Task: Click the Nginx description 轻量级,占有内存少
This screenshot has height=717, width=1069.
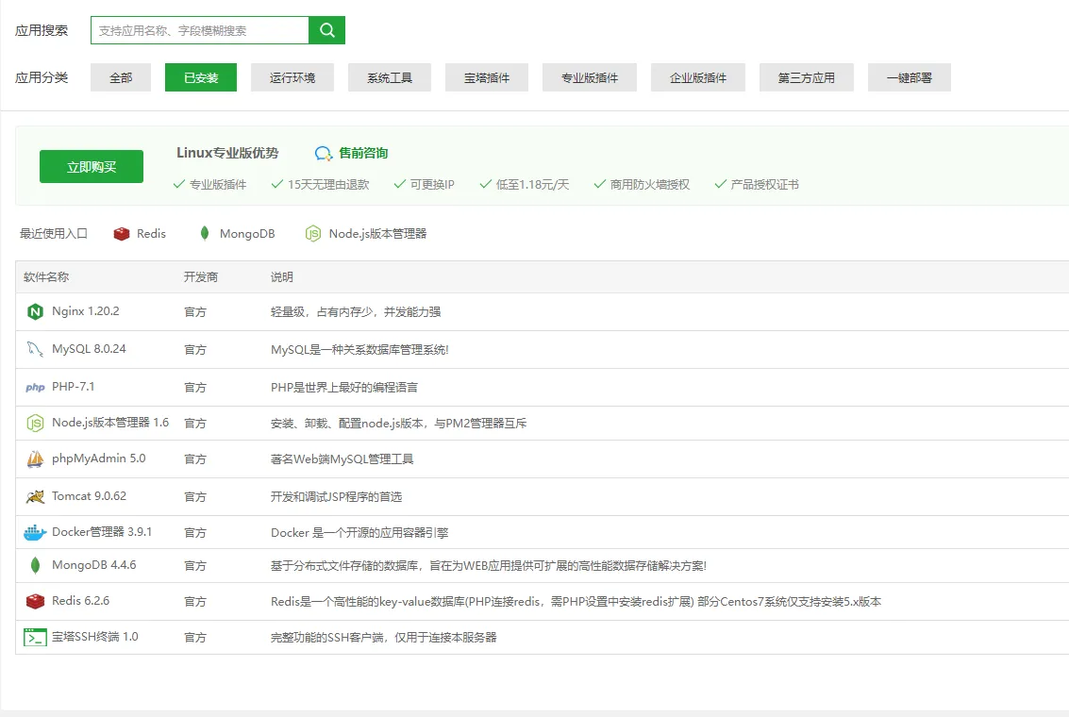Action: (355, 312)
